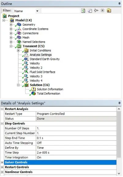123x177 pixels.
Task: Select the Velocity tree item
Action: tap(35, 63)
